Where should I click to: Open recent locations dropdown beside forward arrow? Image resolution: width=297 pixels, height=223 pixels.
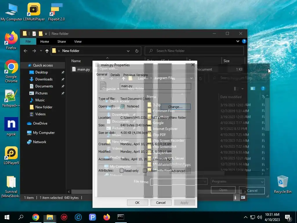pos(41,51)
